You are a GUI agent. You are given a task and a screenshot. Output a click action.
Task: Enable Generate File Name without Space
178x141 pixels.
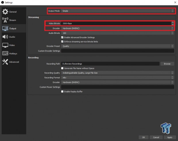click(62, 68)
